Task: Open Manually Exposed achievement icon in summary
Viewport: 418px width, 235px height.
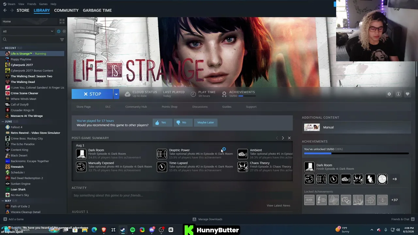Action: coord(81,166)
